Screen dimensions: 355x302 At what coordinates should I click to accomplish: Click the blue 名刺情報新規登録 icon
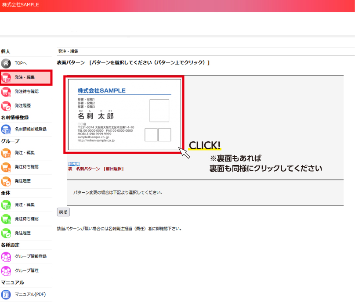pyautogui.click(x=6, y=129)
